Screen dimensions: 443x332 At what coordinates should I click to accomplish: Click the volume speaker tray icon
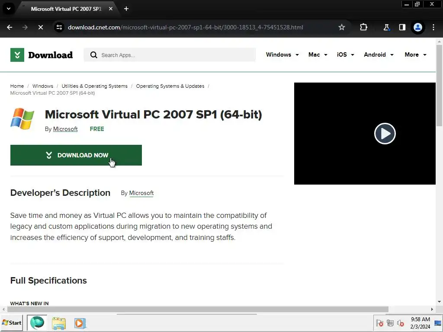point(400,323)
